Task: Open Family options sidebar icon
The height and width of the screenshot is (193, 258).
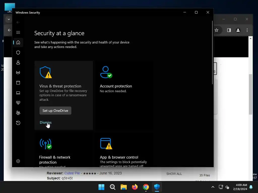Action: point(18,113)
